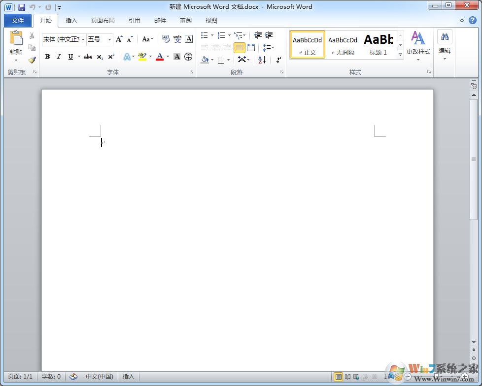Viewport: 482px width, 386px height.
Task: Apply bold formatting to text
Action: [x=47, y=57]
